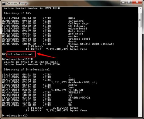The width and height of the screenshot is (144, 119).
Task: Click the '2,417,144 bytes' total
Action: pyautogui.click(x=66, y=108)
